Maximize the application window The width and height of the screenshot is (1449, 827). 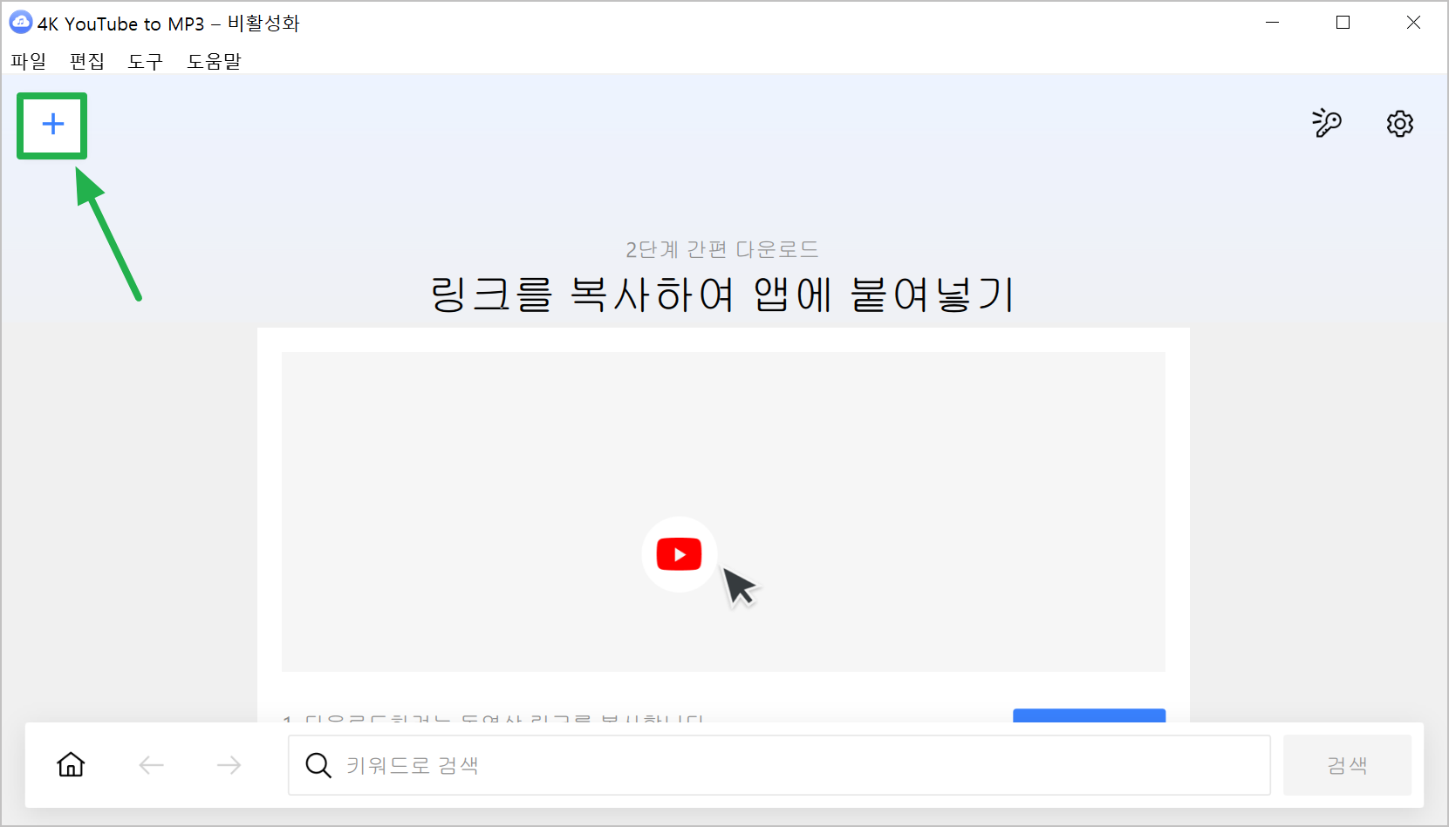[x=1343, y=23]
